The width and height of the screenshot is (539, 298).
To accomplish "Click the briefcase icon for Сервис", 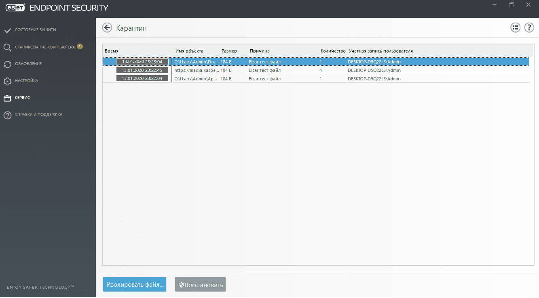I will click(7, 98).
